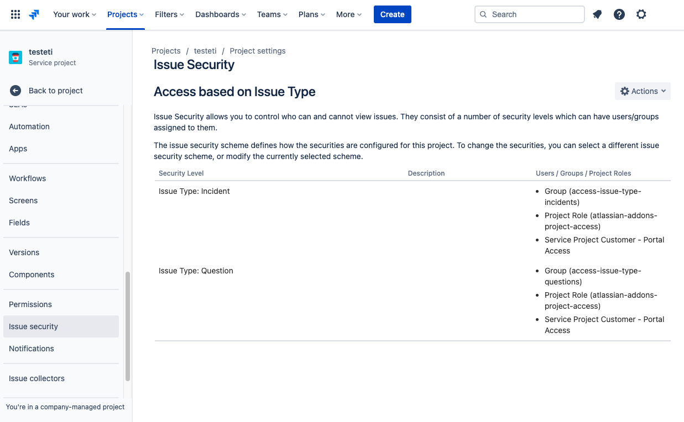Select Workflows in the sidebar
Screen dimensions: 684x422
27,178
